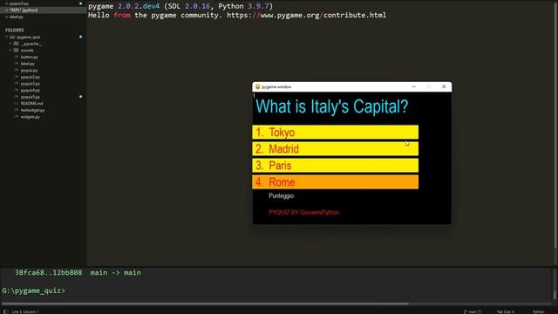The image size is (558, 314).
Task: Open the Python syntax selector in status bar
Action: pyautogui.click(x=539, y=311)
